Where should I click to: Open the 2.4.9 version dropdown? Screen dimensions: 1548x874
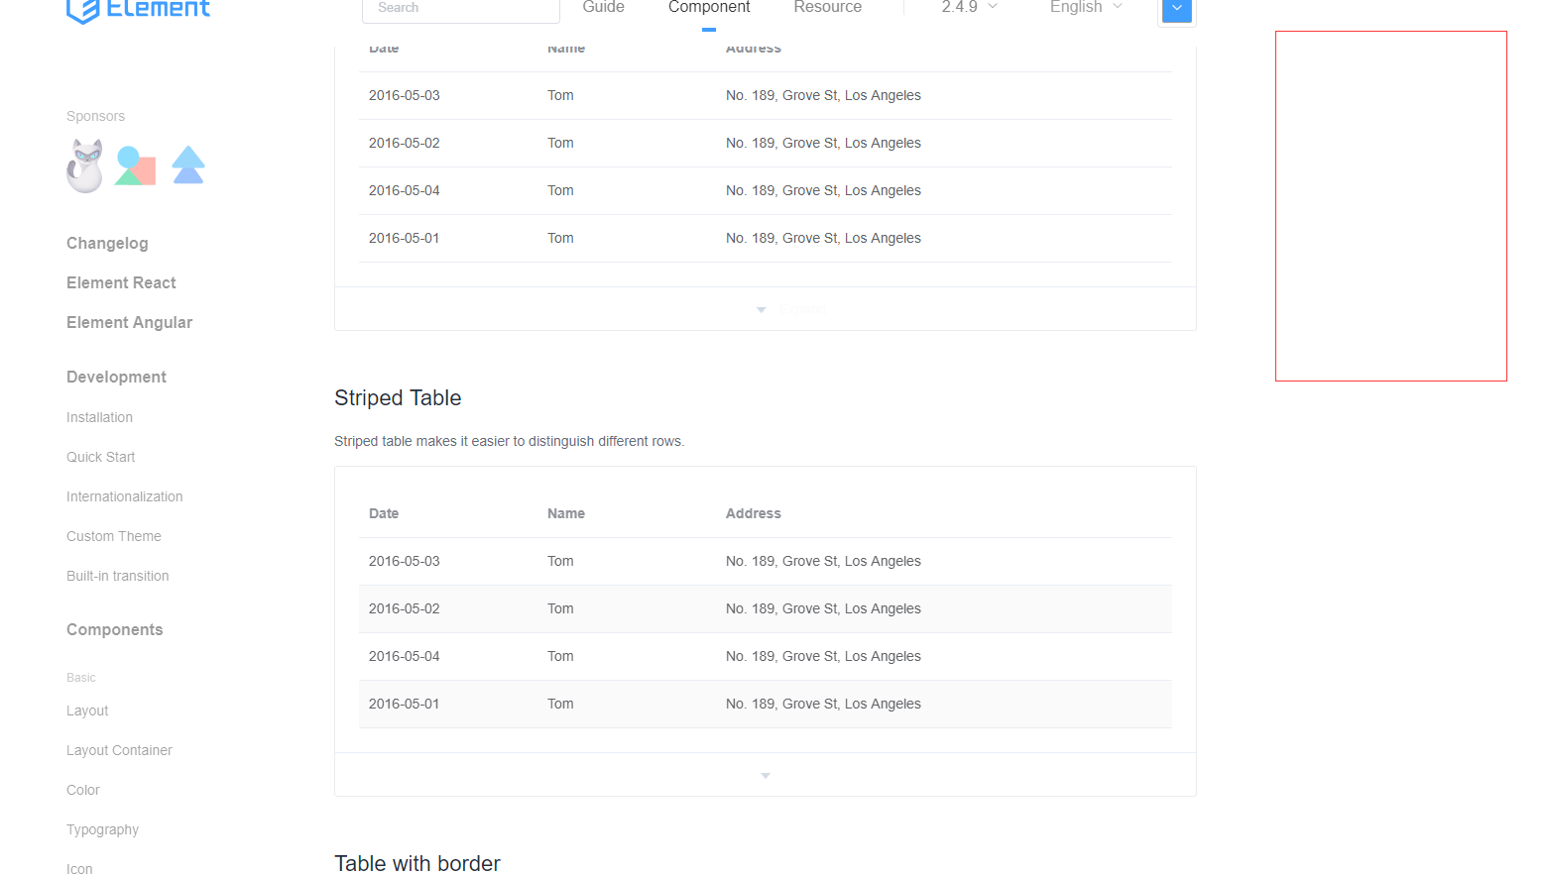(x=970, y=7)
